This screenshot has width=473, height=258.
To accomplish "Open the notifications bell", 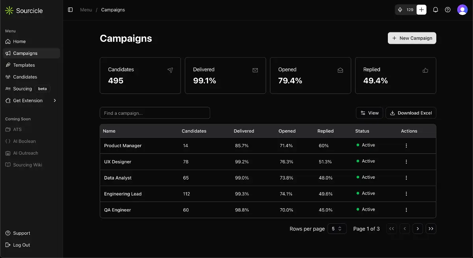I will coord(436,10).
